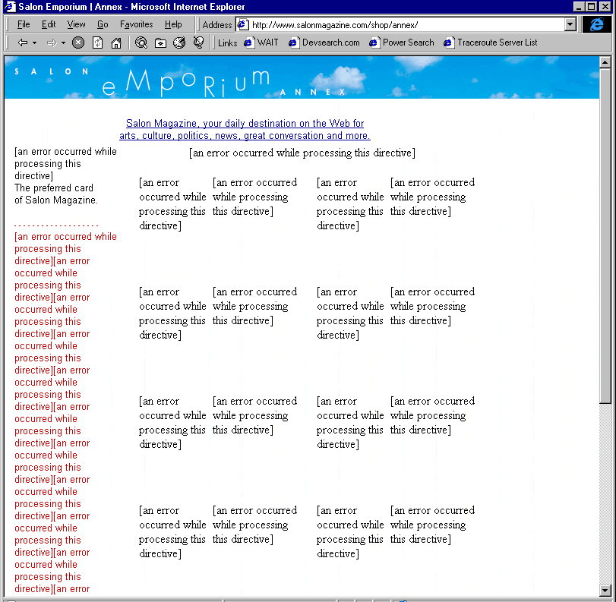Image resolution: width=616 pixels, height=602 pixels.
Task: Open the Edit menu
Action: (49, 24)
